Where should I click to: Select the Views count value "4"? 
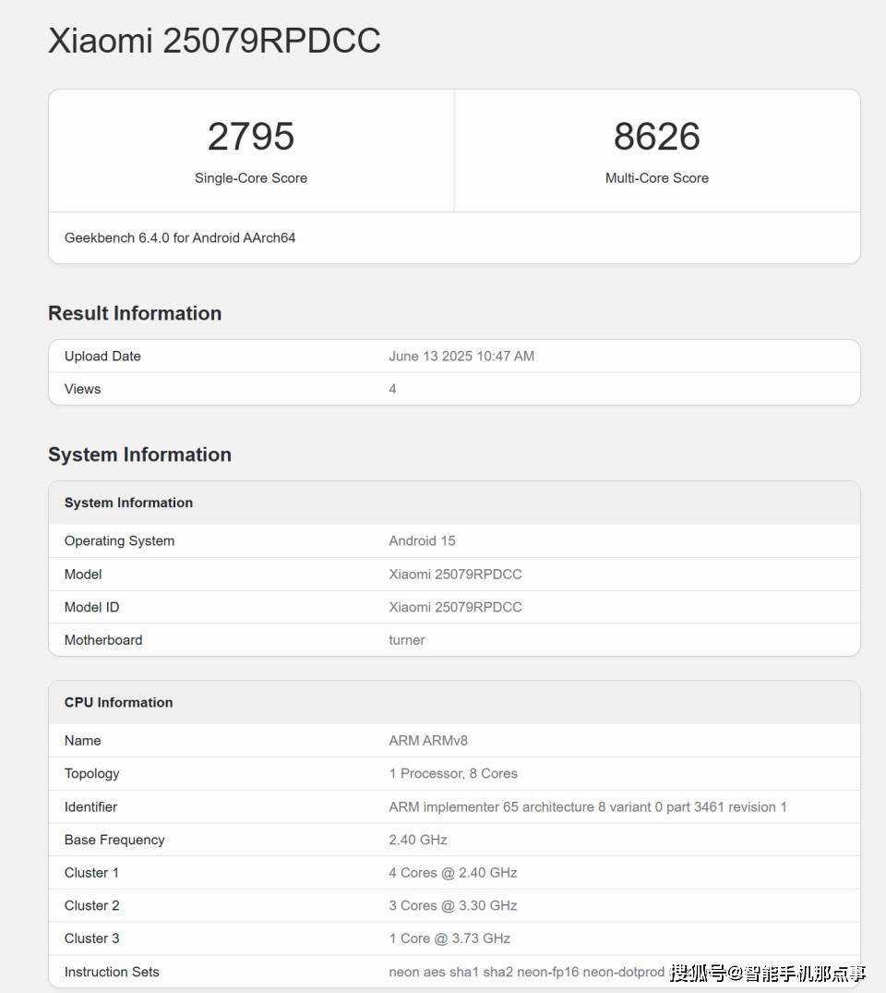point(392,389)
